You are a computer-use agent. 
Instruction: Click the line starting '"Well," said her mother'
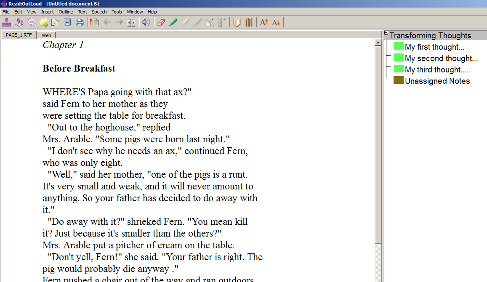(x=147, y=175)
